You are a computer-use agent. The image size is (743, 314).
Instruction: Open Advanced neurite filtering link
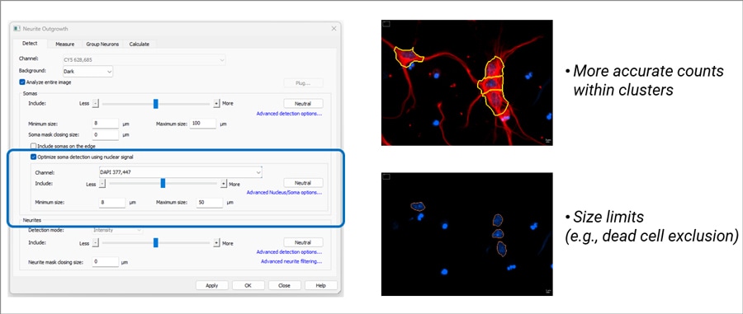point(291,261)
